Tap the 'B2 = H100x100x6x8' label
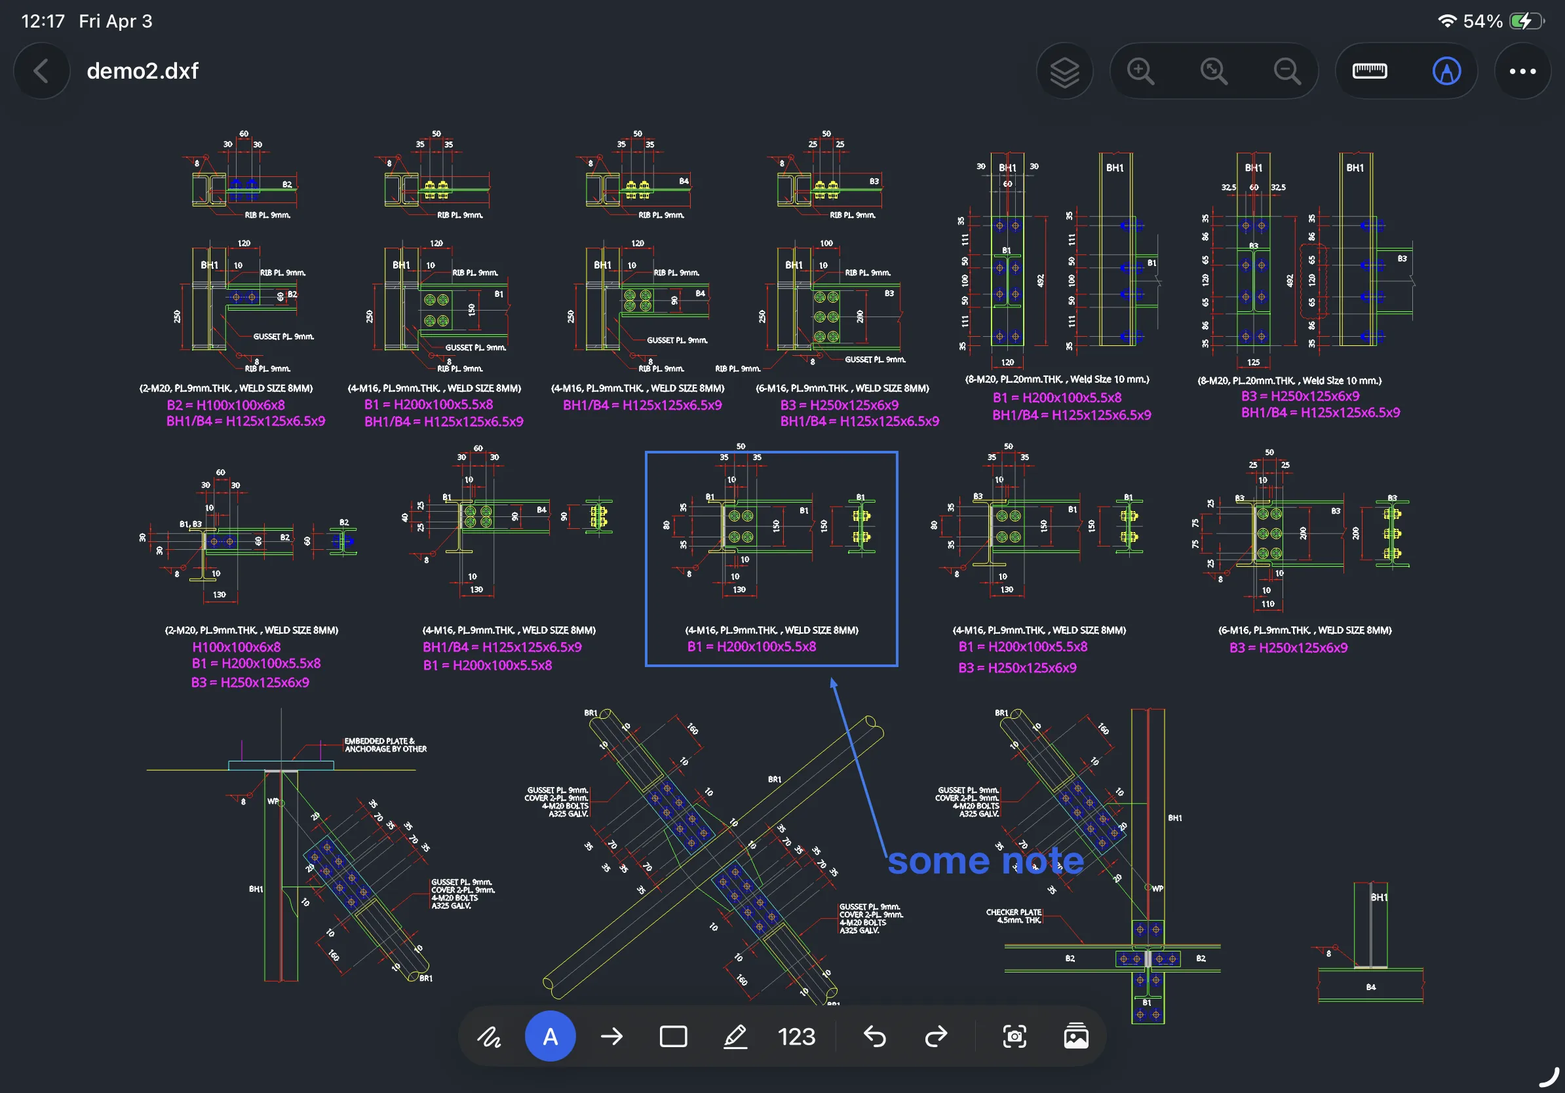Image resolution: width=1565 pixels, height=1093 pixels. pos(225,405)
